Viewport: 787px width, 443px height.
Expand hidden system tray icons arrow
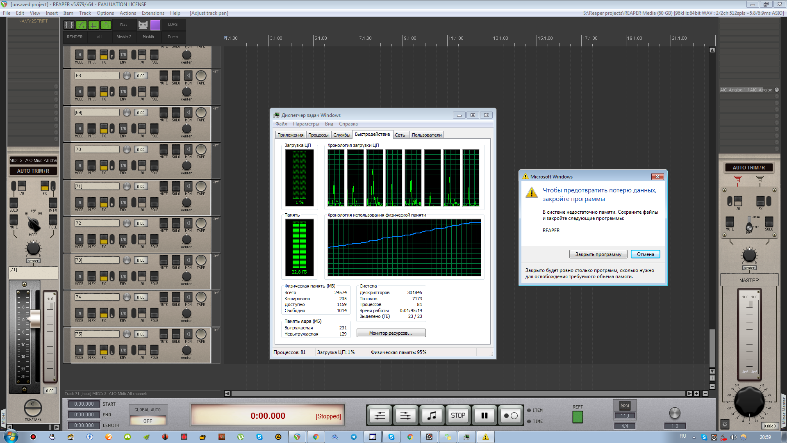click(x=694, y=437)
